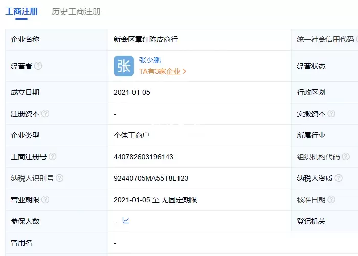Open the 参保人数 trend chart icon

126,221
